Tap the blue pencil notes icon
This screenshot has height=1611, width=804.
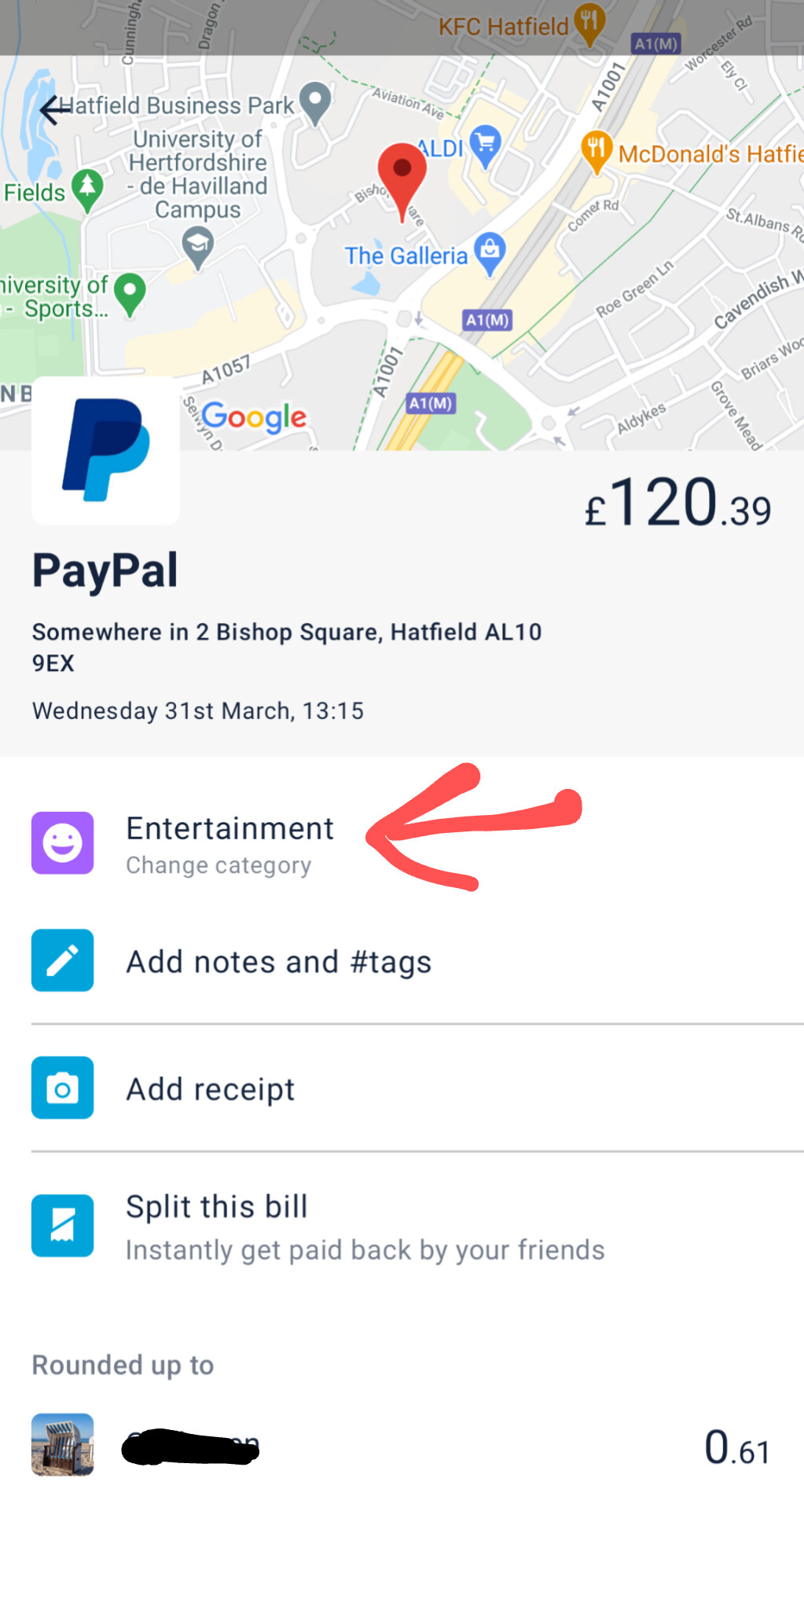(x=63, y=960)
